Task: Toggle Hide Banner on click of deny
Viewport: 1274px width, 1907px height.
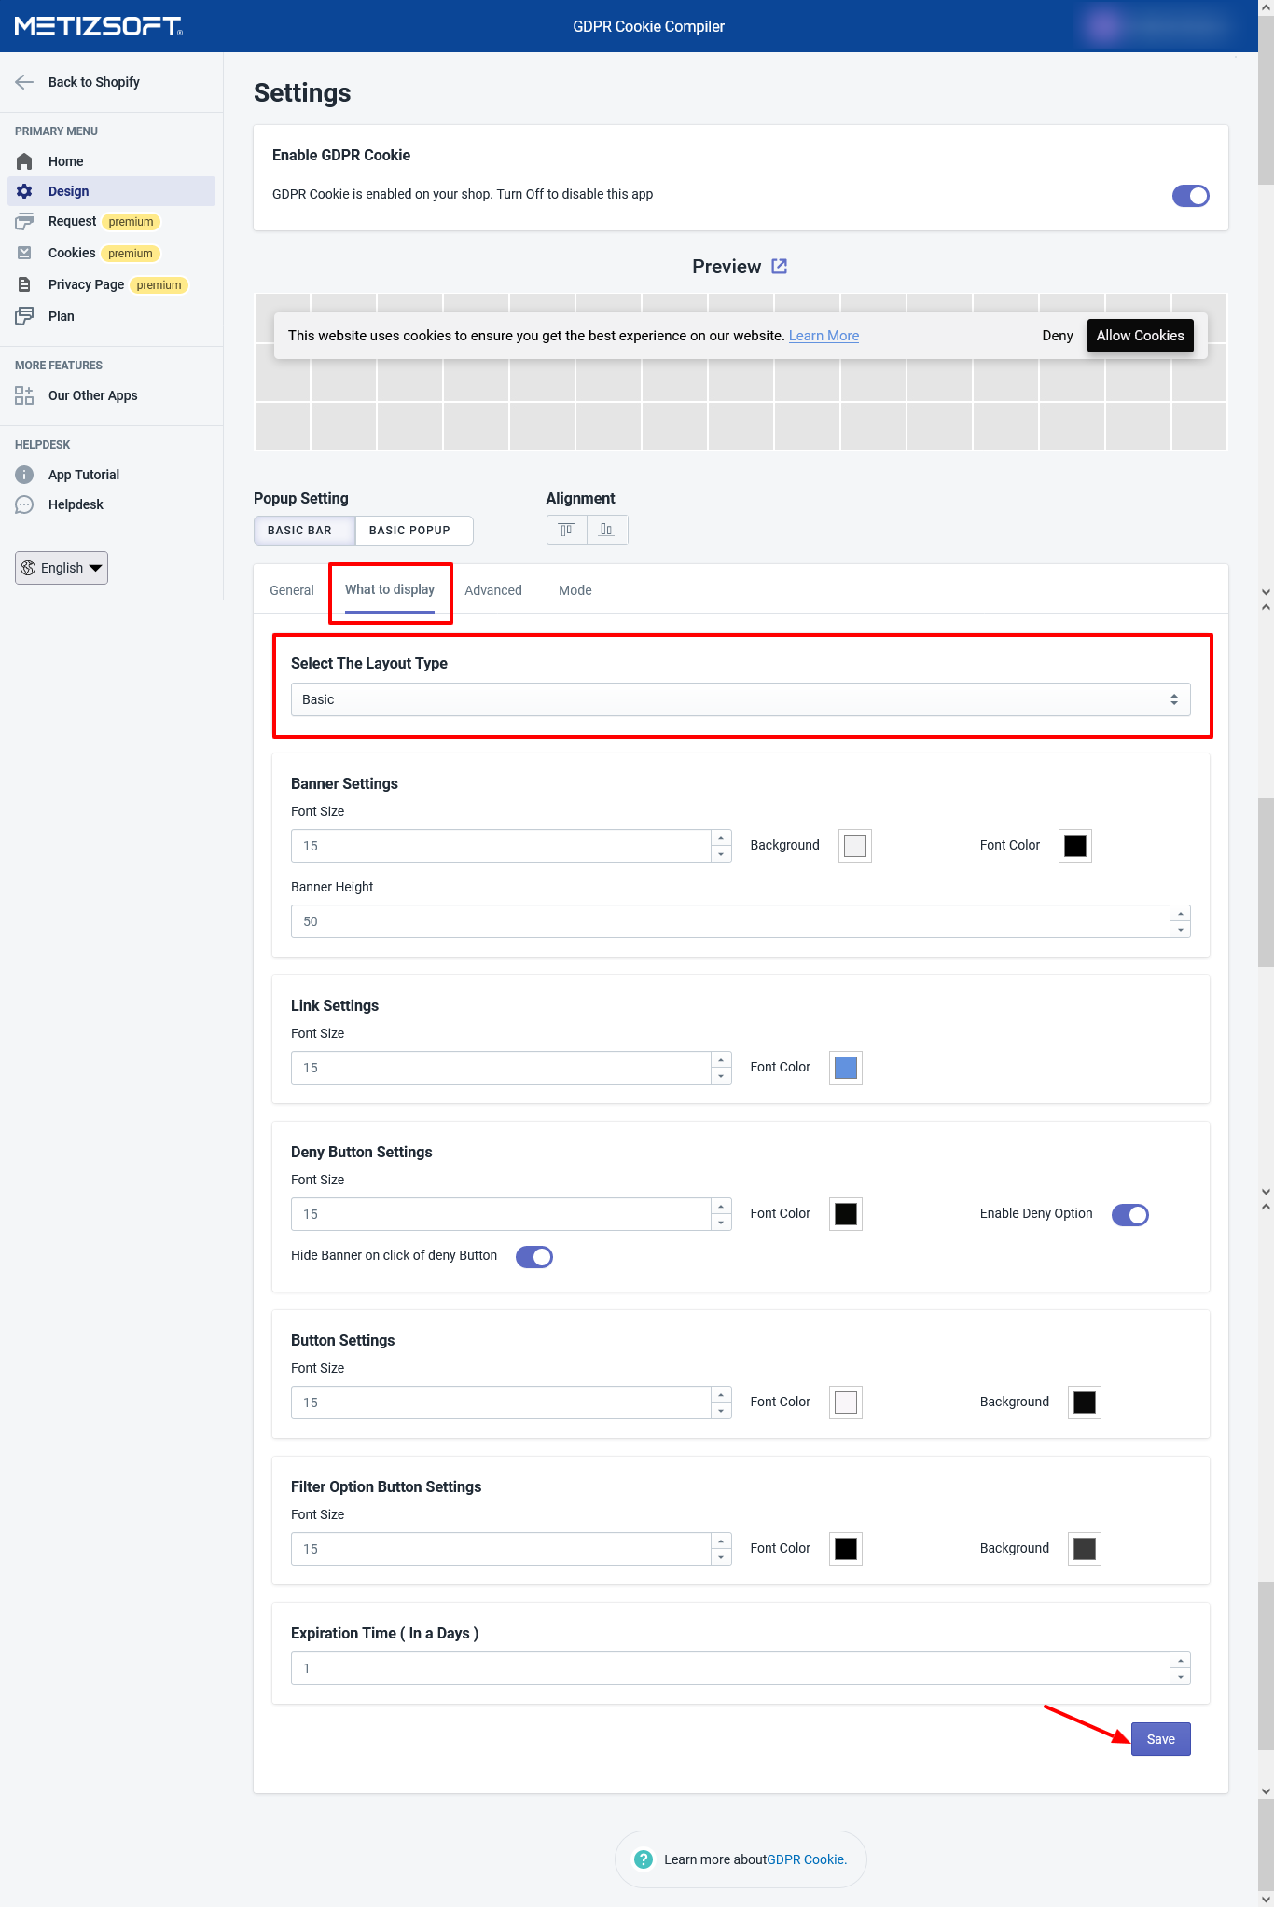Action: coord(534,1257)
